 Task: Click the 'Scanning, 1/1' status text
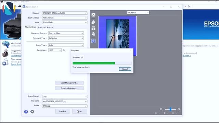78,57
